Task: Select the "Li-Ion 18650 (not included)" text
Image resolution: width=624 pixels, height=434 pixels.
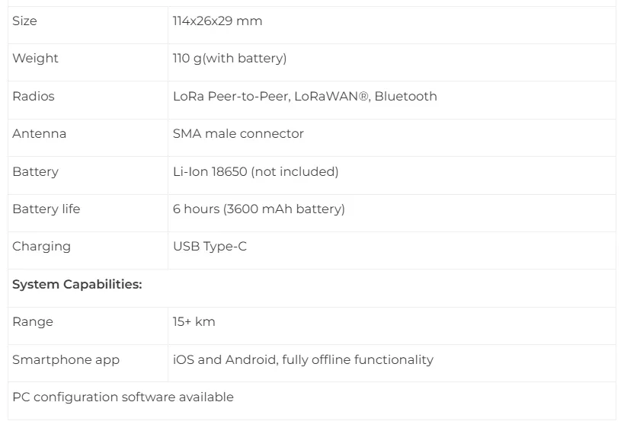Action: point(255,172)
